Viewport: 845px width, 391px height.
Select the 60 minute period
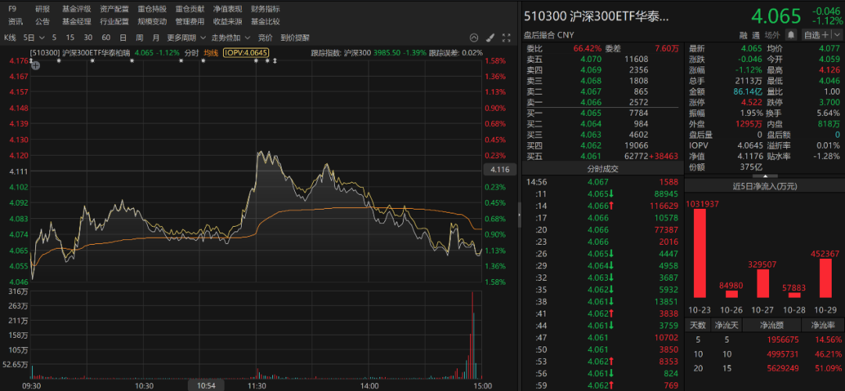point(106,38)
